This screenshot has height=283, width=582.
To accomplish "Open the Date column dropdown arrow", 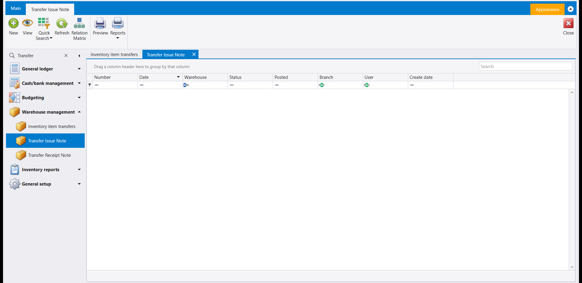I will coord(178,77).
